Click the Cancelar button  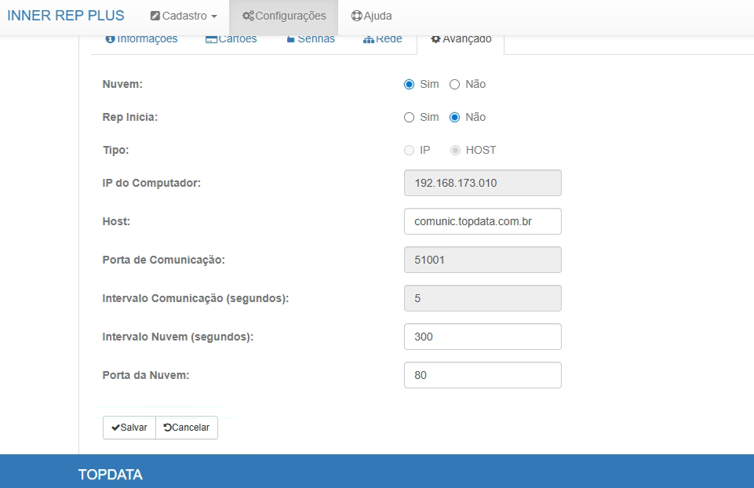[x=187, y=428]
